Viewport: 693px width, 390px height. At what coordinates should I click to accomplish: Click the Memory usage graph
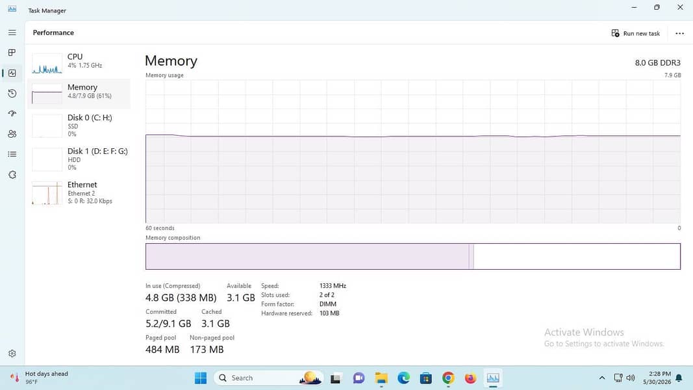point(413,151)
